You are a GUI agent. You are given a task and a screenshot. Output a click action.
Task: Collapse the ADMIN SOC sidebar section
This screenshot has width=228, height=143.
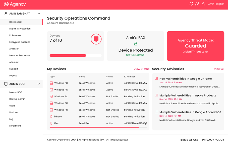(x=39, y=84)
